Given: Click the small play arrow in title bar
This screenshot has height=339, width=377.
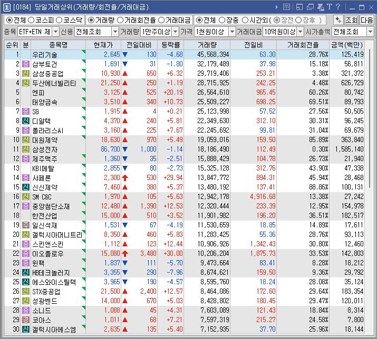Looking at the screenshot, I should pos(277,7).
